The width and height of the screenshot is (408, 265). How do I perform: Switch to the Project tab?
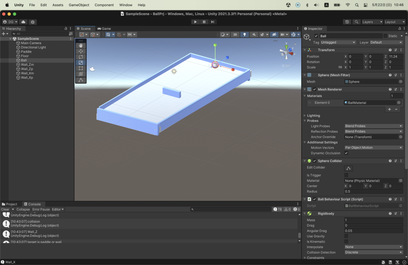10,204
